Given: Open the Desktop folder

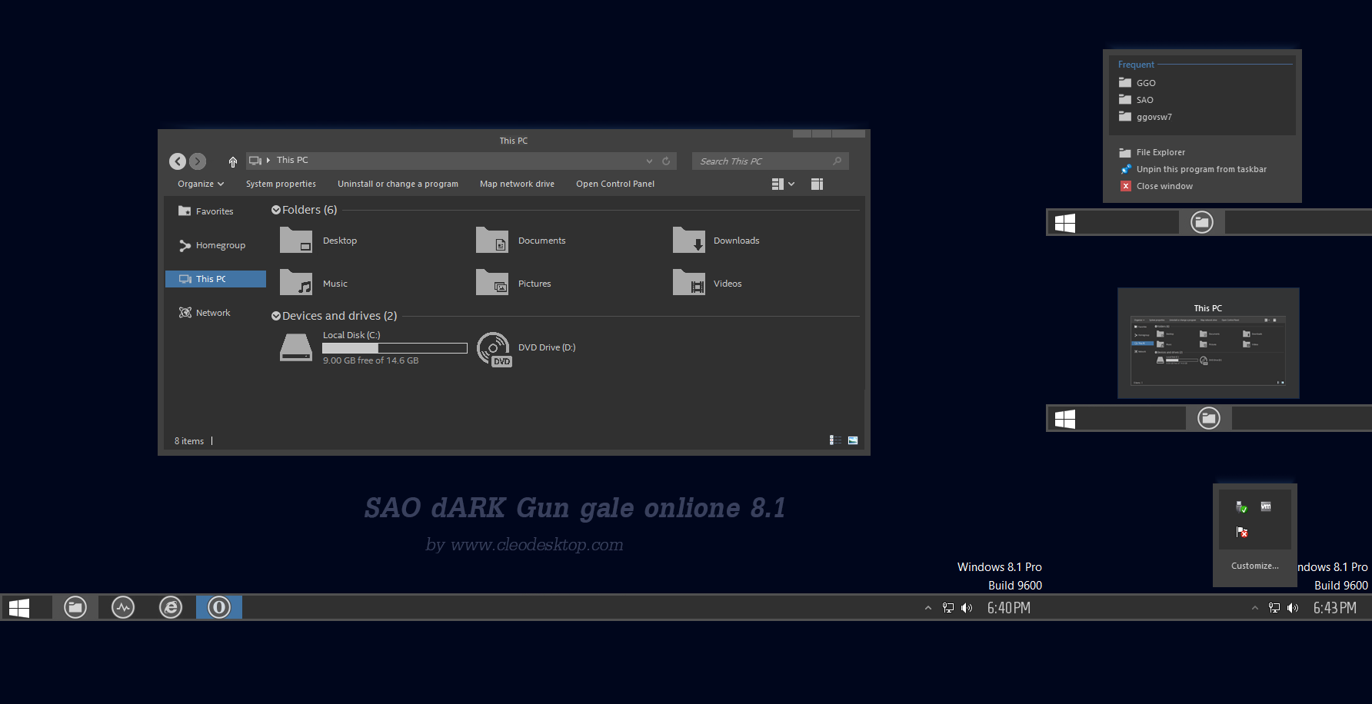Looking at the screenshot, I should point(318,241).
